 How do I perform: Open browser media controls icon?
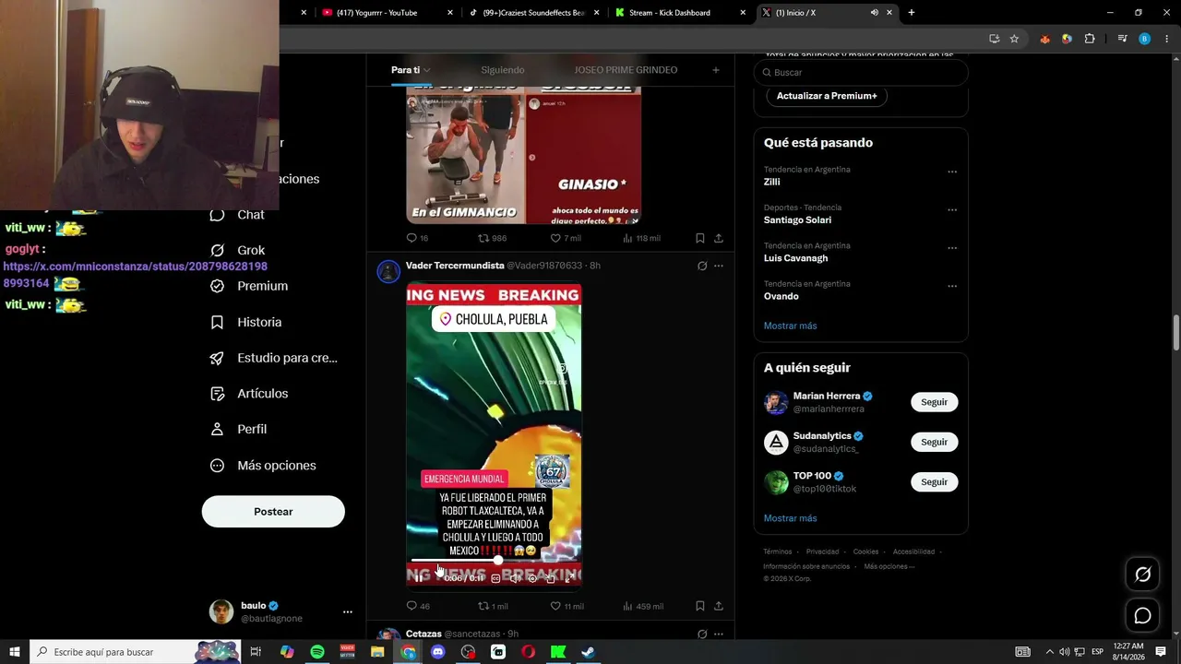pyautogui.click(x=1122, y=39)
